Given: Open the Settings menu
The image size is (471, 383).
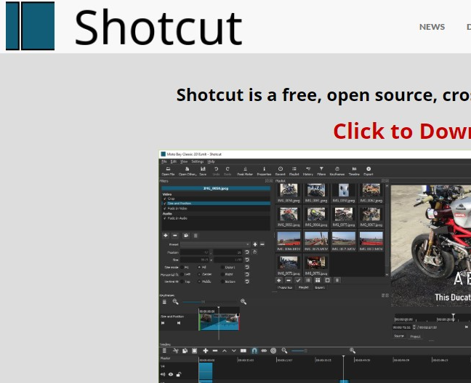Looking at the screenshot, I should tap(198, 161).
